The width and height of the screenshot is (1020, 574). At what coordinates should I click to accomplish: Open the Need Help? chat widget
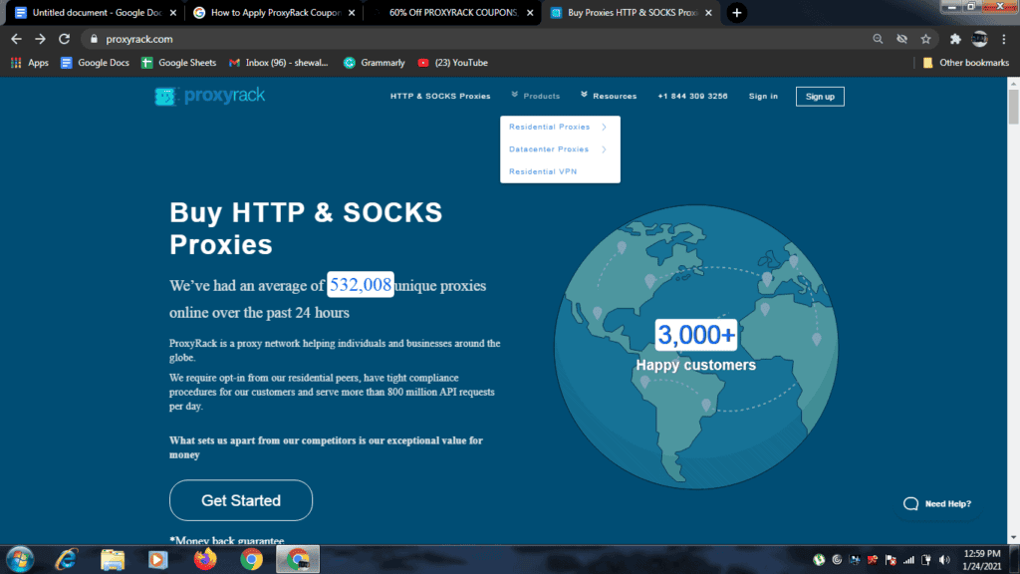(937, 503)
